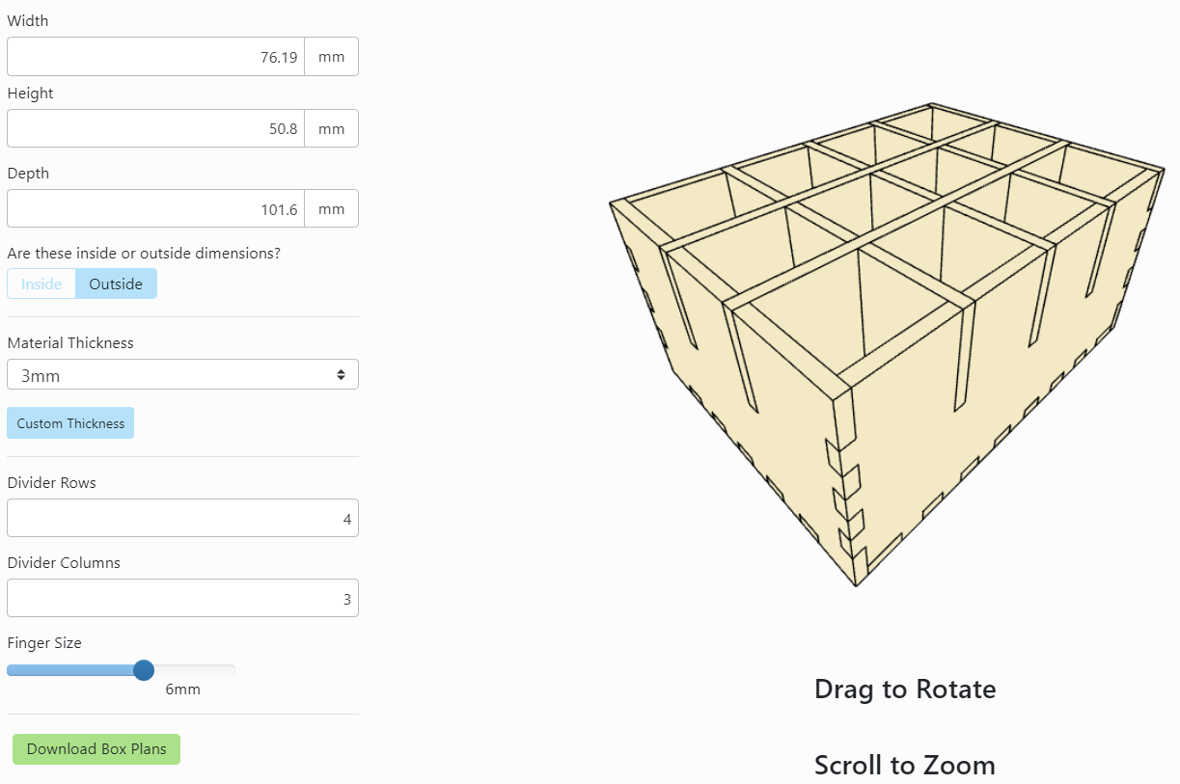Click the Width input field

pos(156,57)
